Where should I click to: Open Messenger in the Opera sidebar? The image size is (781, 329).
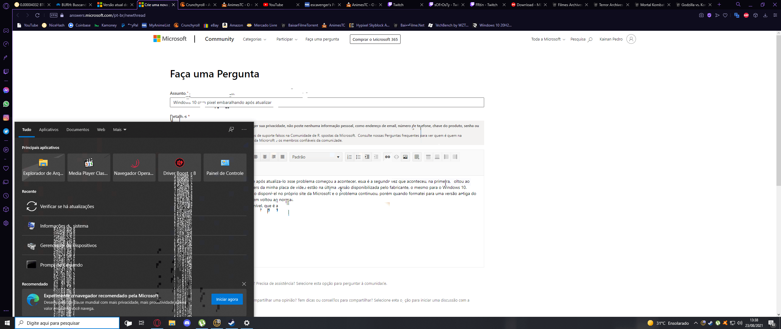click(6, 90)
